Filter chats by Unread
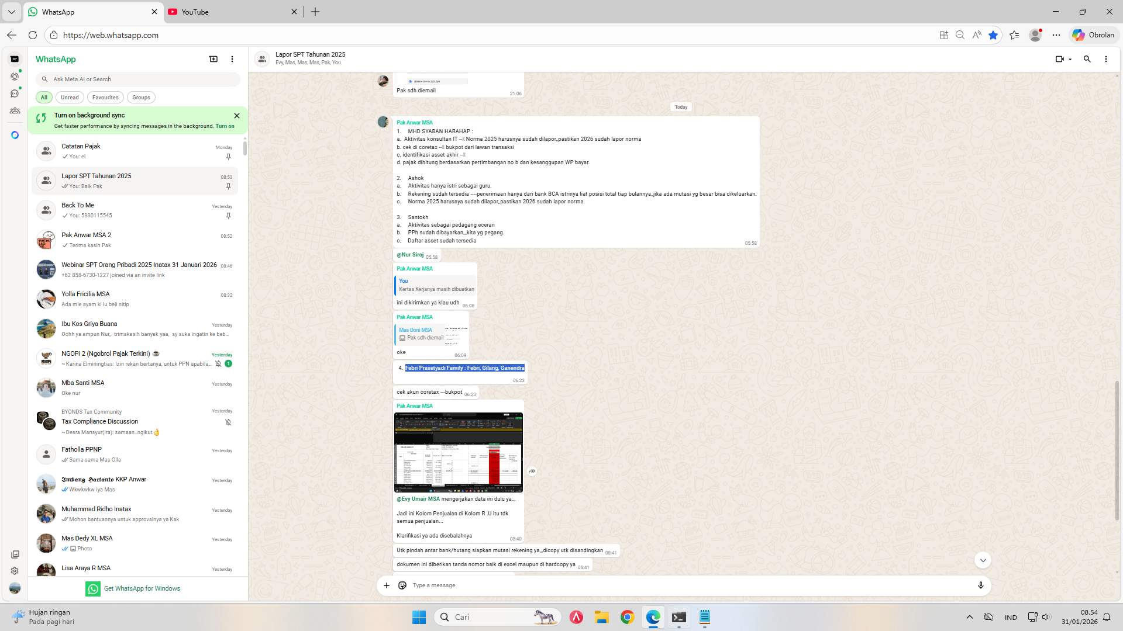The width and height of the screenshot is (1123, 631). [x=70, y=98]
